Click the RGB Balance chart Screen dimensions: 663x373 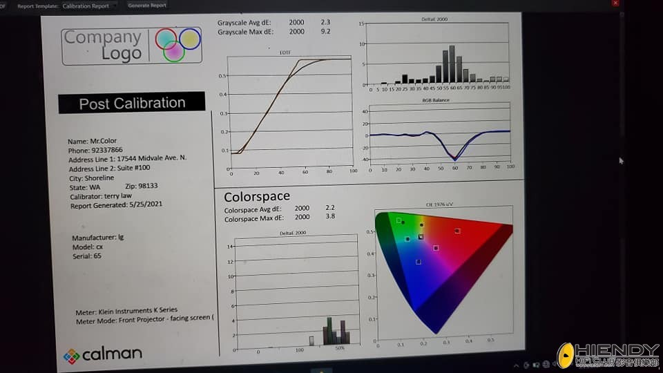click(439, 134)
